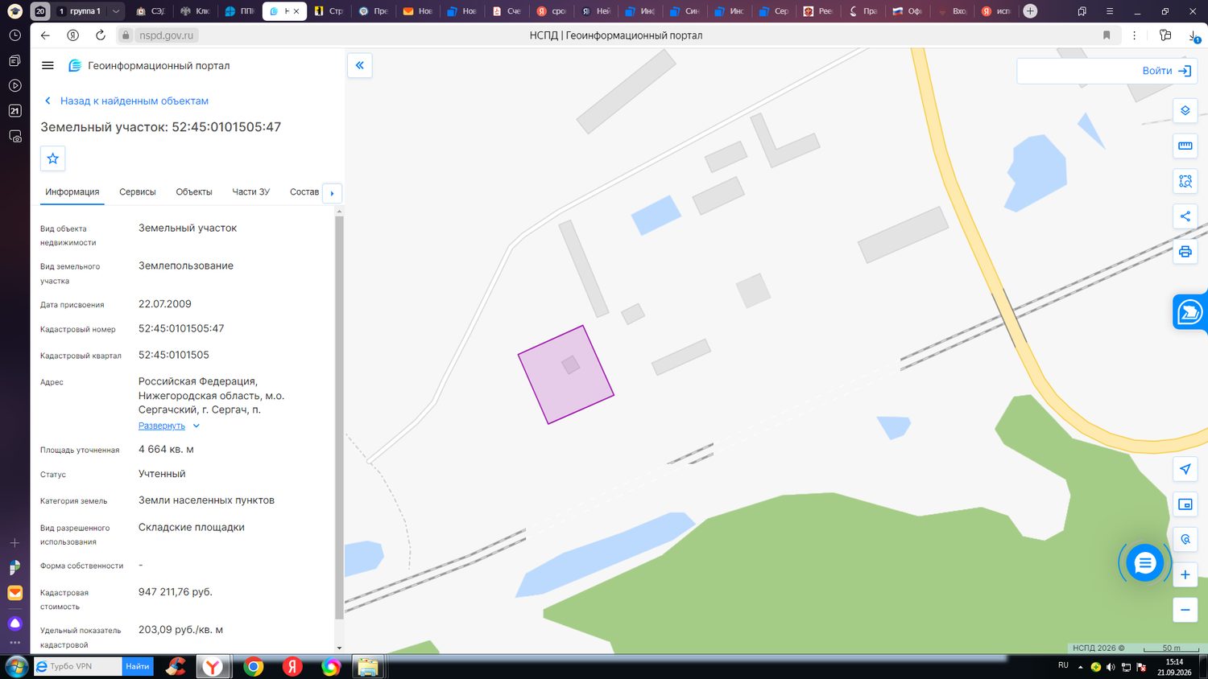Open the map layers panel
This screenshot has width=1208, height=679.
pyautogui.click(x=1185, y=110)
